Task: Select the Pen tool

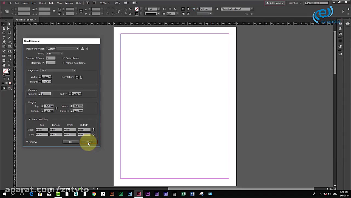Action: click(4, 42)
